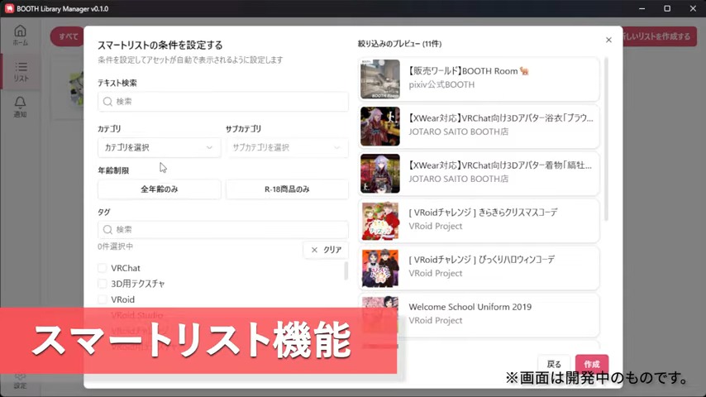The height and width of the screenshot is (397, 706).
Task: Click the BOOTH Library Manager app icon
Action: coord(9,7)
